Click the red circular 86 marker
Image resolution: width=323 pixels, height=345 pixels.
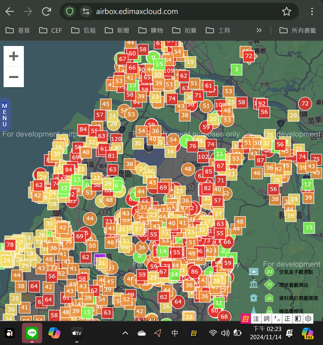pyautogui.click(x=195, y=272)
